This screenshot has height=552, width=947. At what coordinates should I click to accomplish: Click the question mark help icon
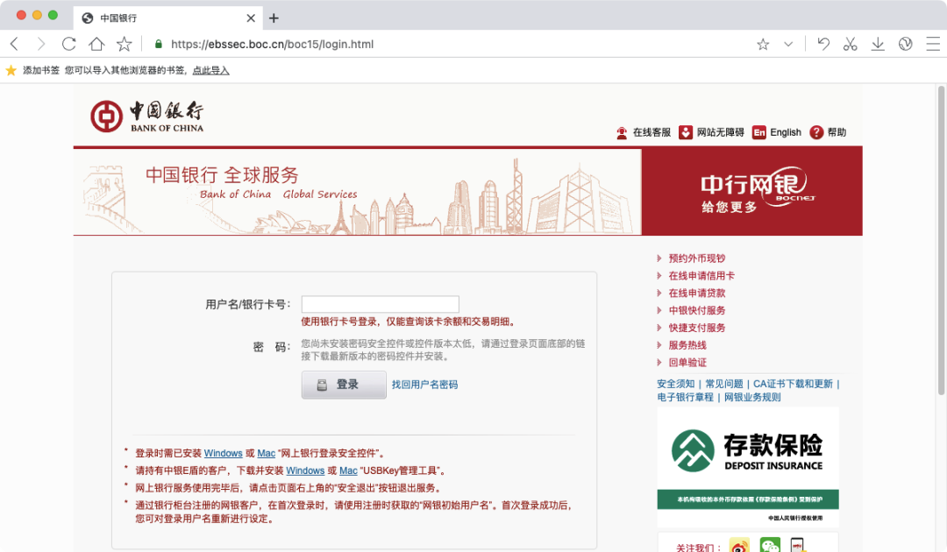pyautogui.click(x=816, y=132)
